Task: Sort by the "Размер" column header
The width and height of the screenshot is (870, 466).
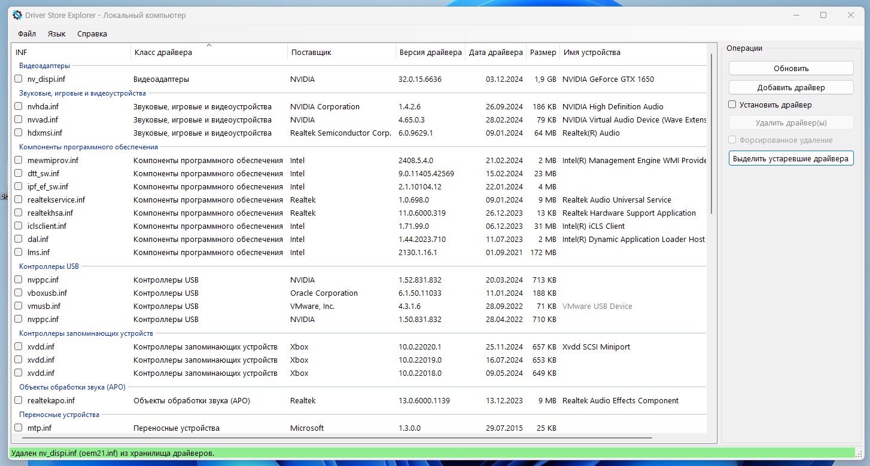Action: pyautogui.click(x=542, y=53)
